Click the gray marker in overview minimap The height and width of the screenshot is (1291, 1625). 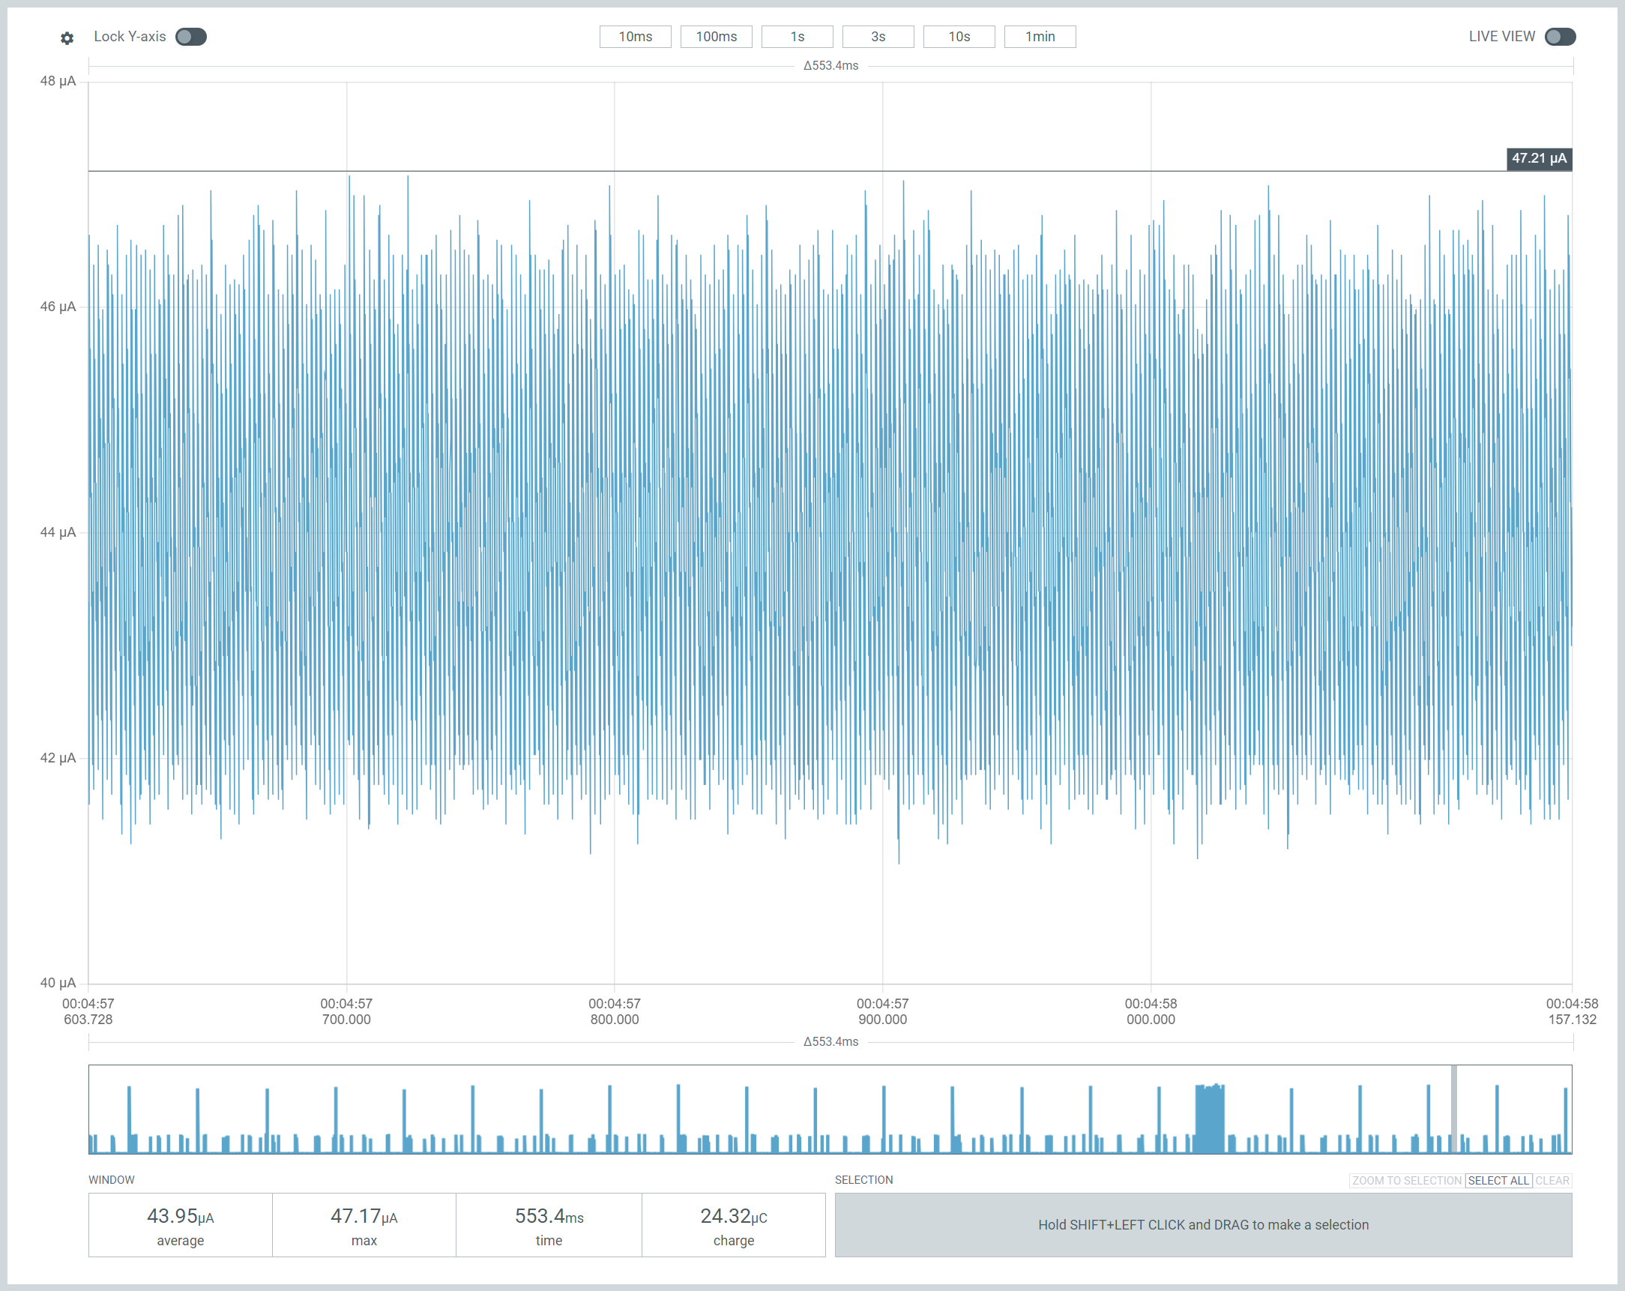tap(1453, 1109)
